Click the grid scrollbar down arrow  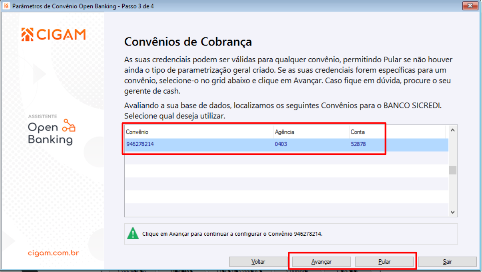452,213
